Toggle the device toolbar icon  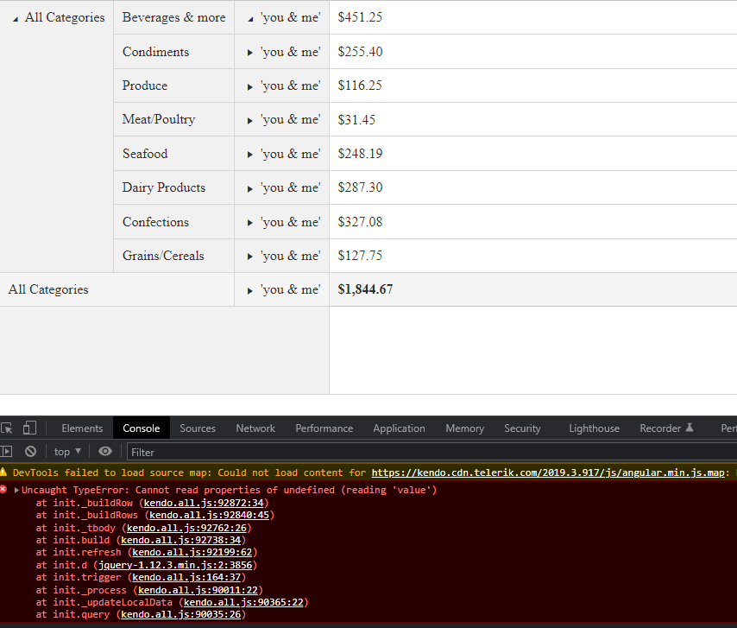(x=29, y=428)
